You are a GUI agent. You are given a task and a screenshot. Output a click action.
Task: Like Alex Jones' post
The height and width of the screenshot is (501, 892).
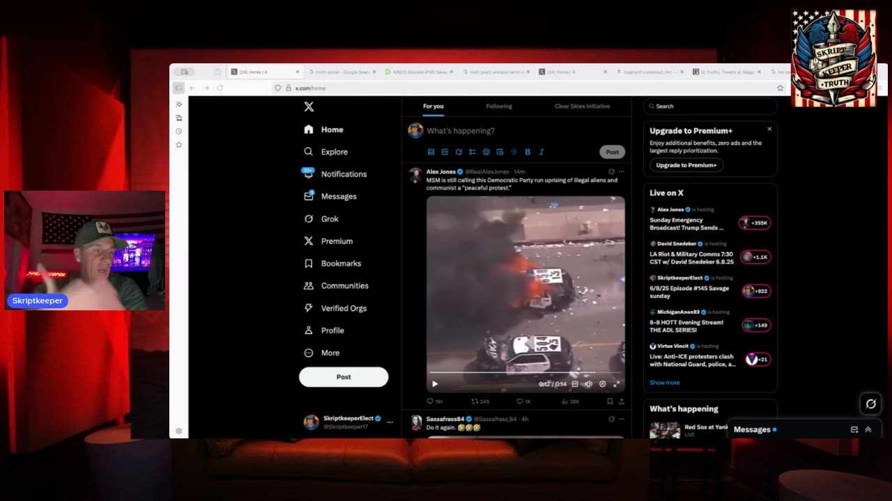click(x=523, y=401)
